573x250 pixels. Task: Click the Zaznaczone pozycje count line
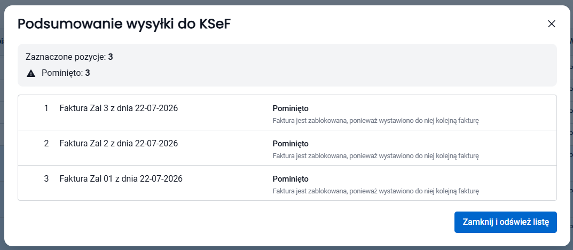click(x=69, y=57)
